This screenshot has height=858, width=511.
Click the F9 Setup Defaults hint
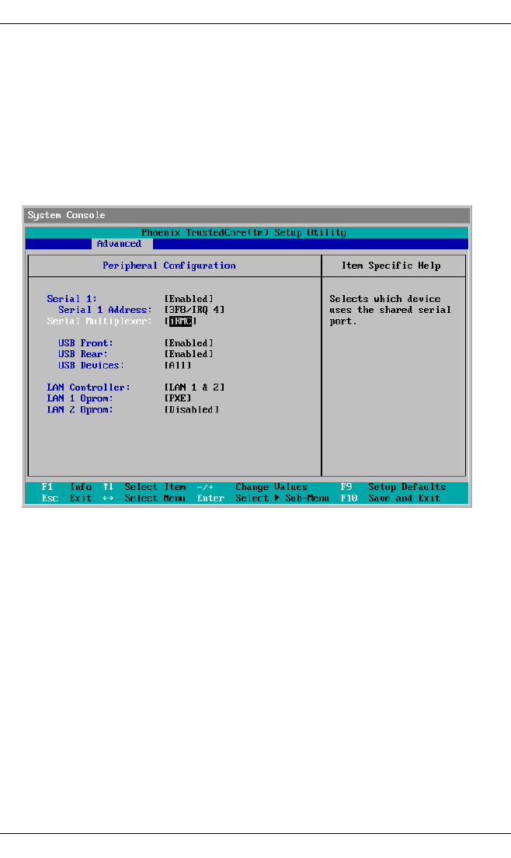(394, 487)
